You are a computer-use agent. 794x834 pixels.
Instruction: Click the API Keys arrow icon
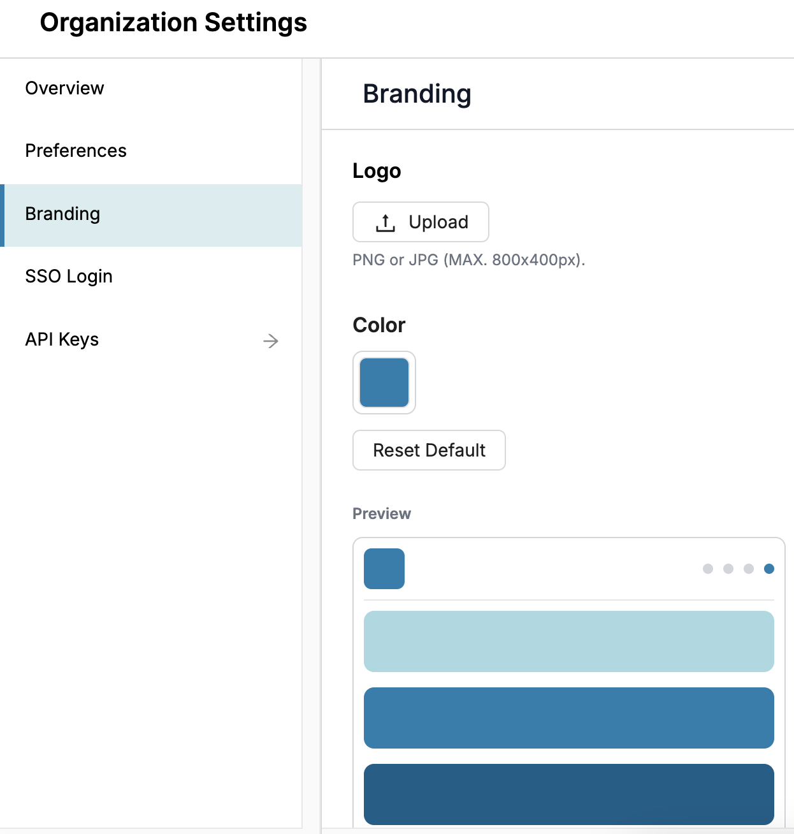271,341
